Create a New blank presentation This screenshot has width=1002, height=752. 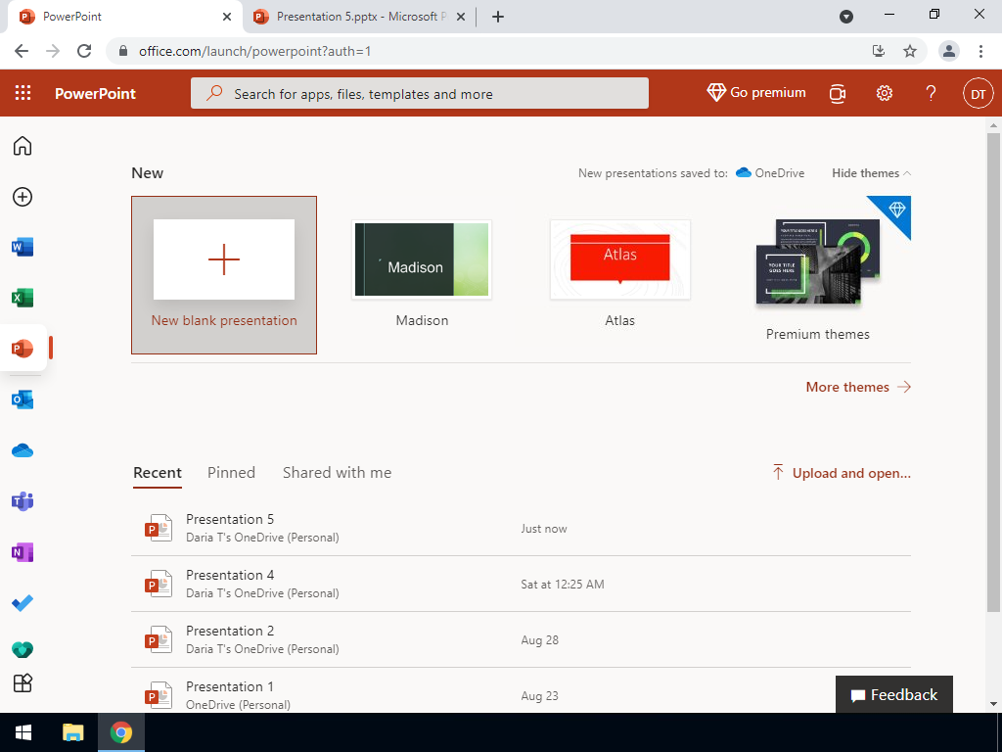(224, 275)
